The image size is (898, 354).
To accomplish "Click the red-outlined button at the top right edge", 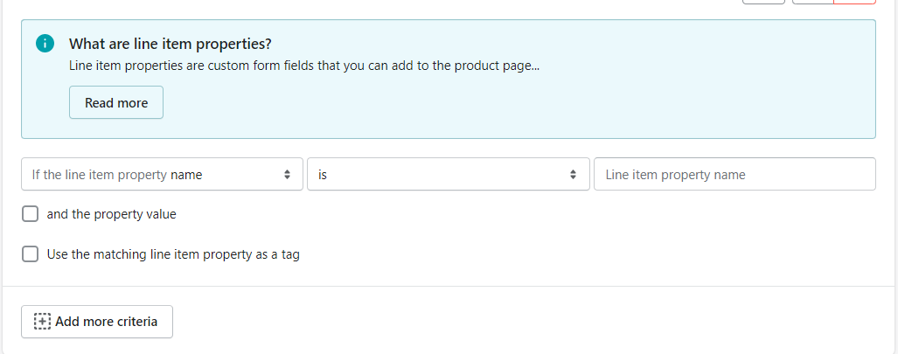I will [x=854, y=2].
